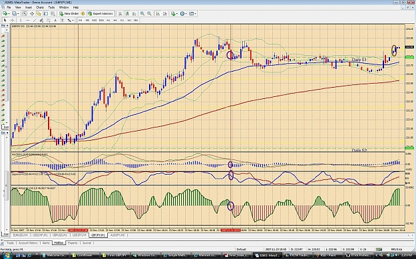The height and width of the screenshot is (259, 416).
Task: Select the trendline drawing tool
Action: (35, 20)
